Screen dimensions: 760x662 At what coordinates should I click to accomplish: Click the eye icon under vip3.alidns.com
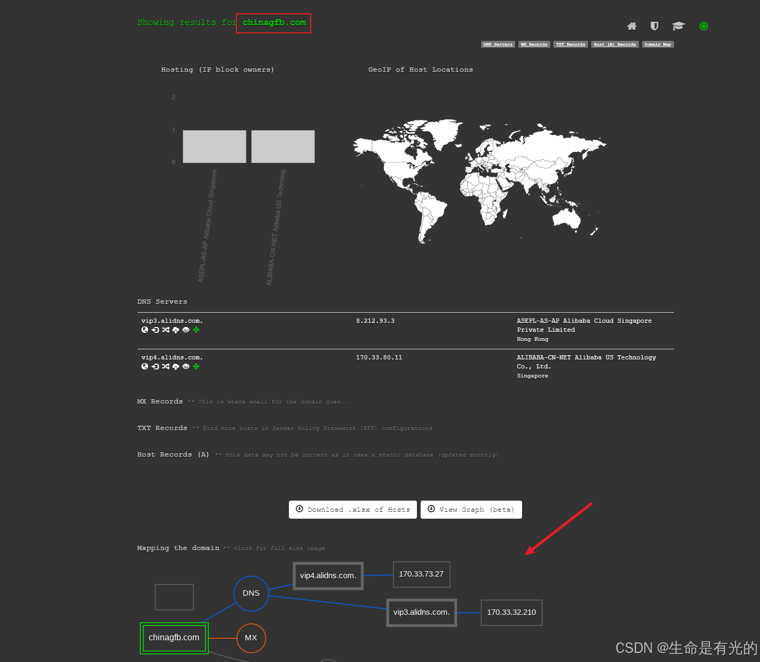coord(186,330)
